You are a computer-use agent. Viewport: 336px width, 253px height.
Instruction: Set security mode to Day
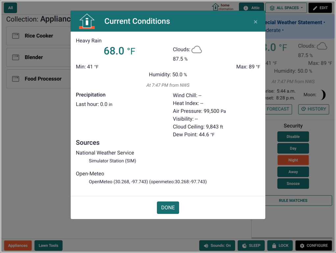tap(293, 148)
